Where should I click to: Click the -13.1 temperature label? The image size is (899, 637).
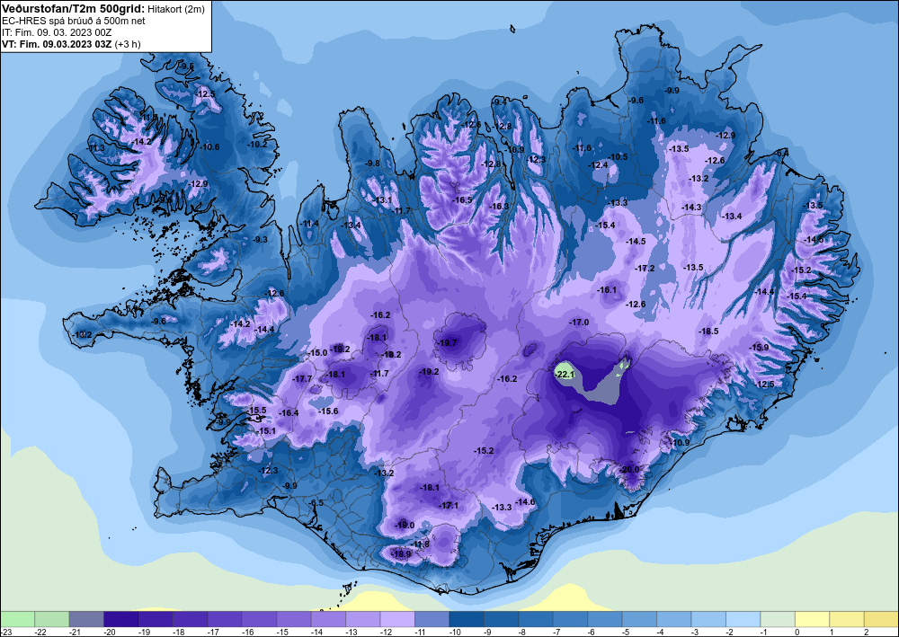point(383,200)
